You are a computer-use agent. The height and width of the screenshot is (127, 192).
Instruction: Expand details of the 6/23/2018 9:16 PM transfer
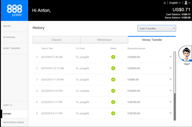point(171,91)
